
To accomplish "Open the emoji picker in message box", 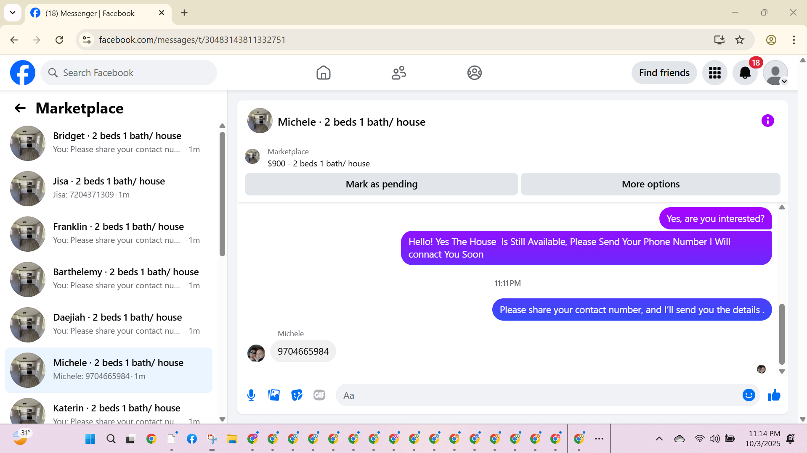I will pyautogui.click(x=749, y=395).
